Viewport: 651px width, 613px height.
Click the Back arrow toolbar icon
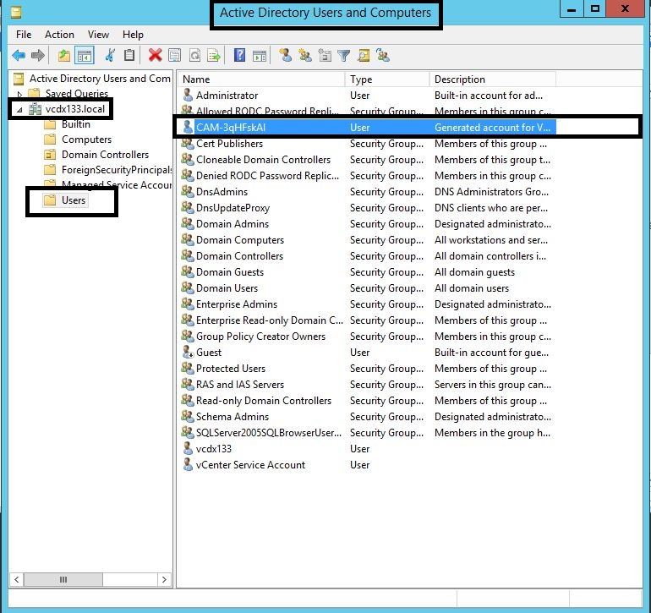click(19, 56)
